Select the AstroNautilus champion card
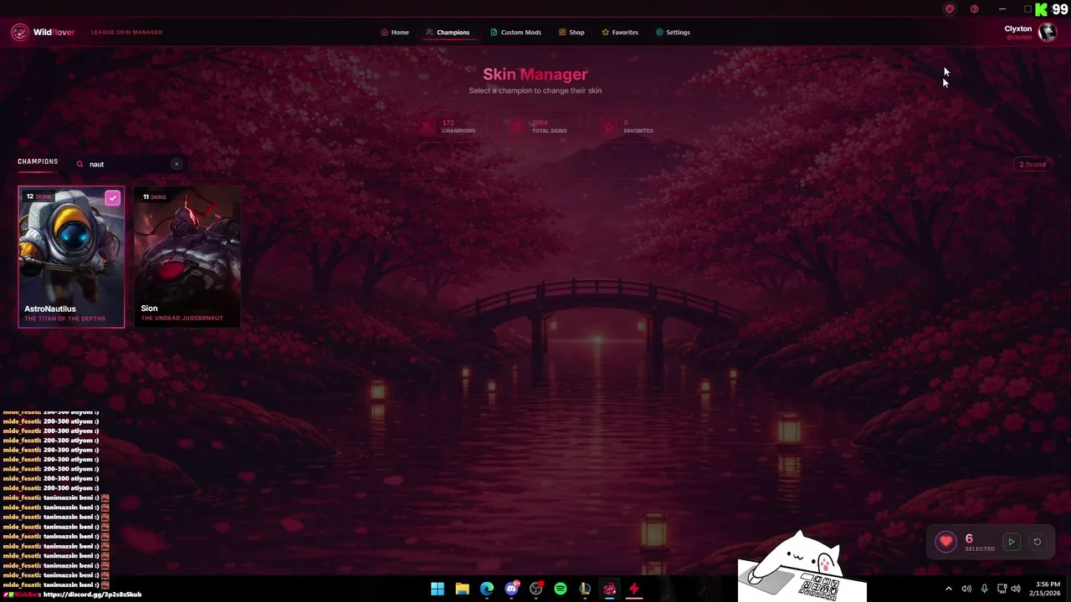This screenshot has height=602, width=1071. pyautogui.click(x=71, y=257)
